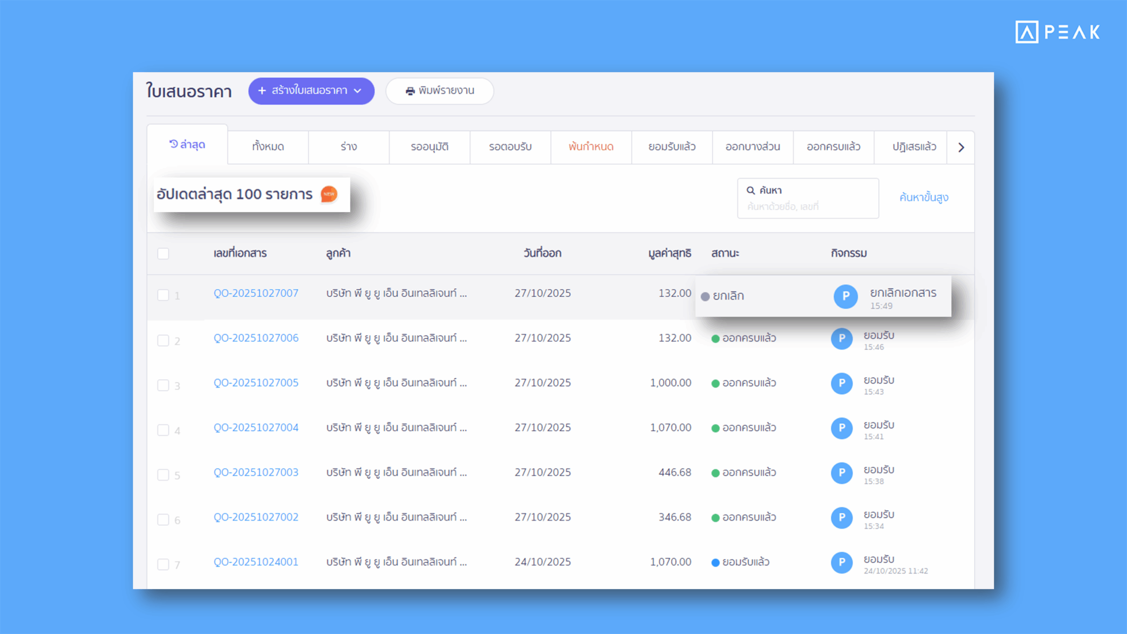Open advanced search options link

point(924,198)
